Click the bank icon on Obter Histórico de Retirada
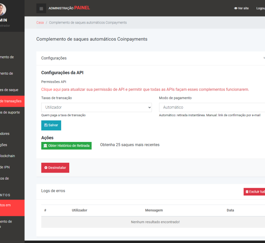 [45, 145]
